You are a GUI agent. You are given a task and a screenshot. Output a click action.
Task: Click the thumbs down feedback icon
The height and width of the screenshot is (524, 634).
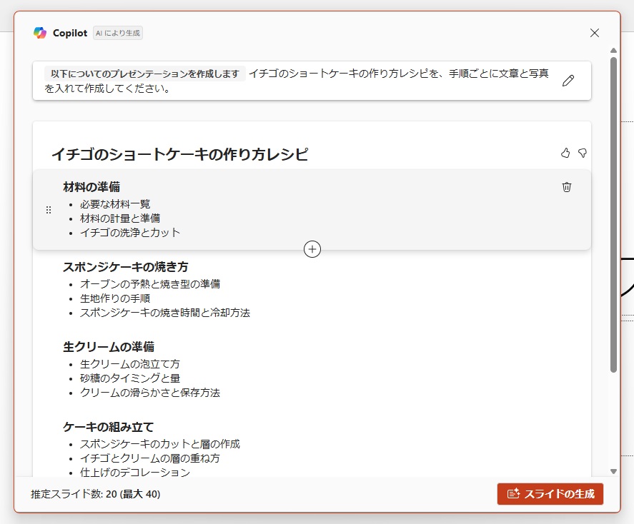[583, 153]
